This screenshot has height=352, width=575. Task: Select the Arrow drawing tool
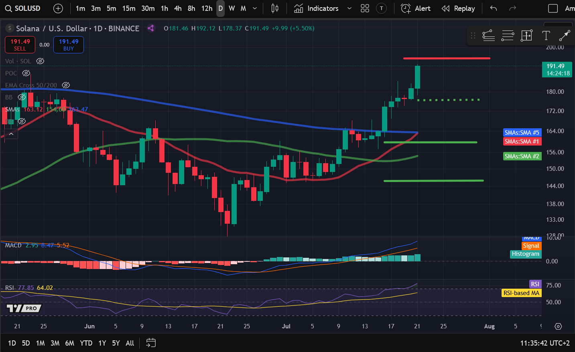pos(565,36)
